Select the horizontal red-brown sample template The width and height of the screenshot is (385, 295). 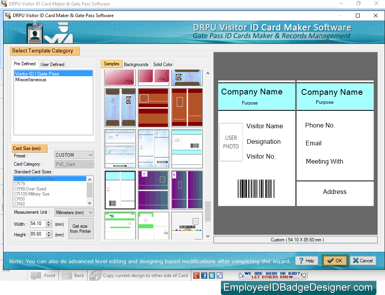point(154,108)
